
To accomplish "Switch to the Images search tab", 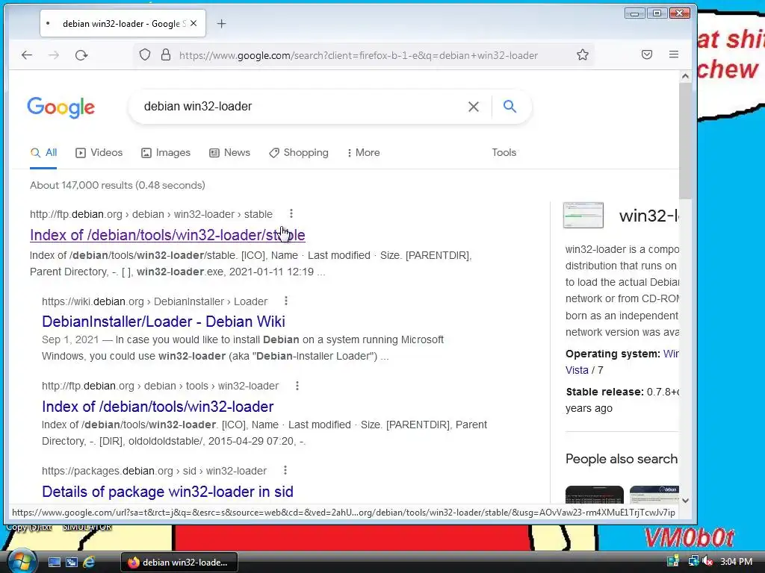I will pos(166,152).
